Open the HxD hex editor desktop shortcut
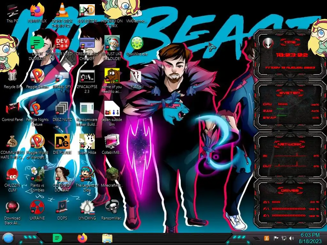 pos(87,13)
